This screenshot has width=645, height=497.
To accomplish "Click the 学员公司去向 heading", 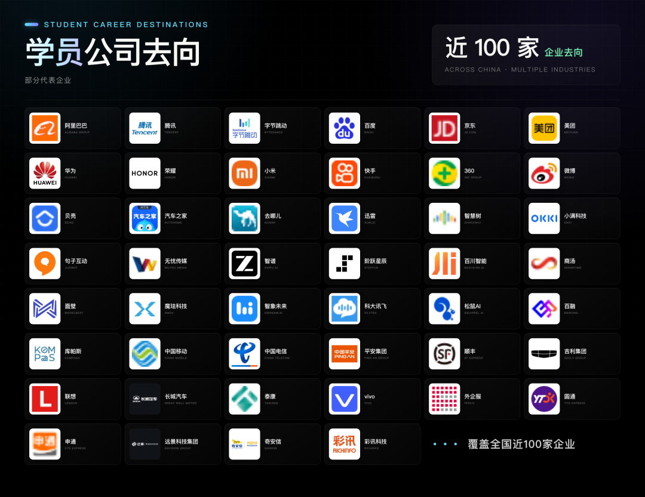I will click(113, 53).
